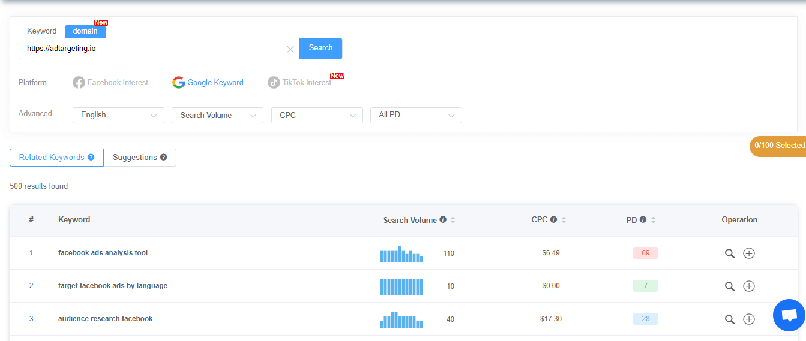Image resolution: width=806 pixels, height=341 pixels.
Task: Click the search volume value 110
Action: pos(449,254)
